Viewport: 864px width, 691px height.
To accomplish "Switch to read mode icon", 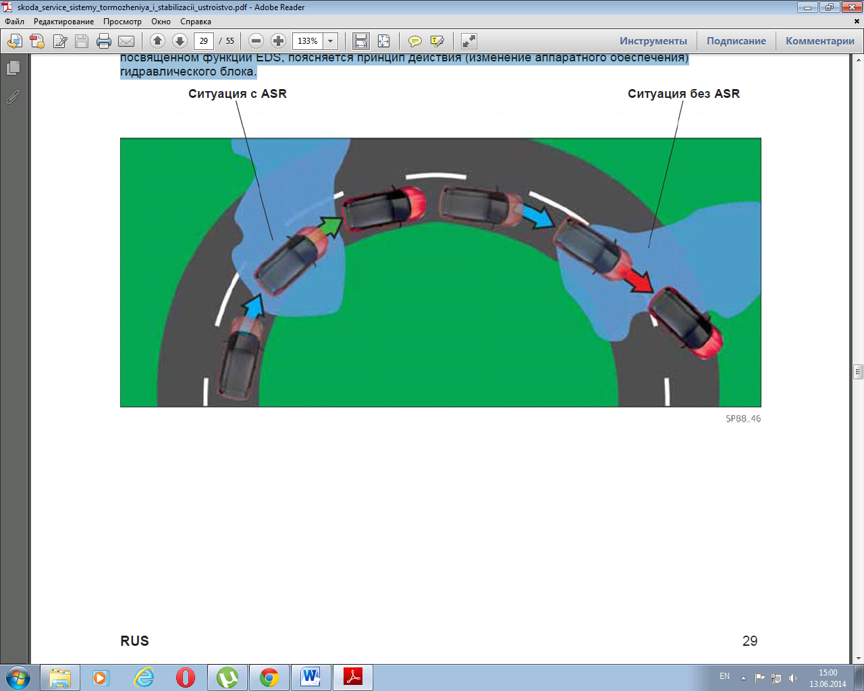I will pos(468,41).
